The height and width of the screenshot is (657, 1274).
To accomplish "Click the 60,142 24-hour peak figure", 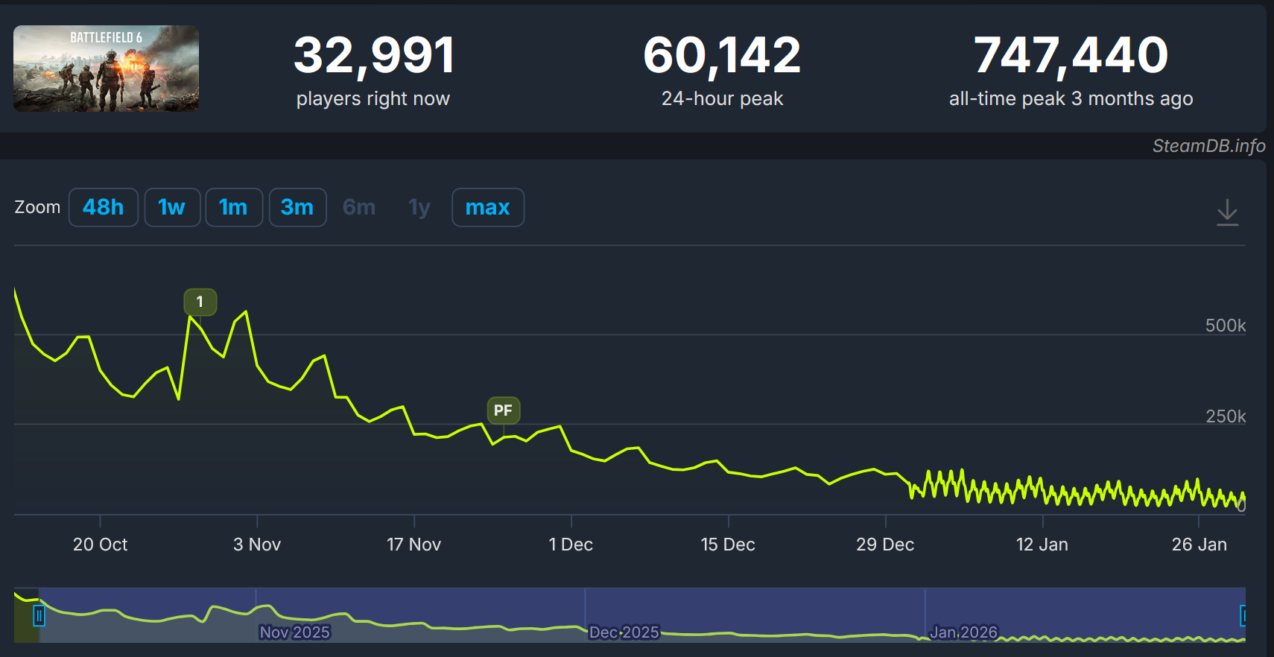I will 722,56.
